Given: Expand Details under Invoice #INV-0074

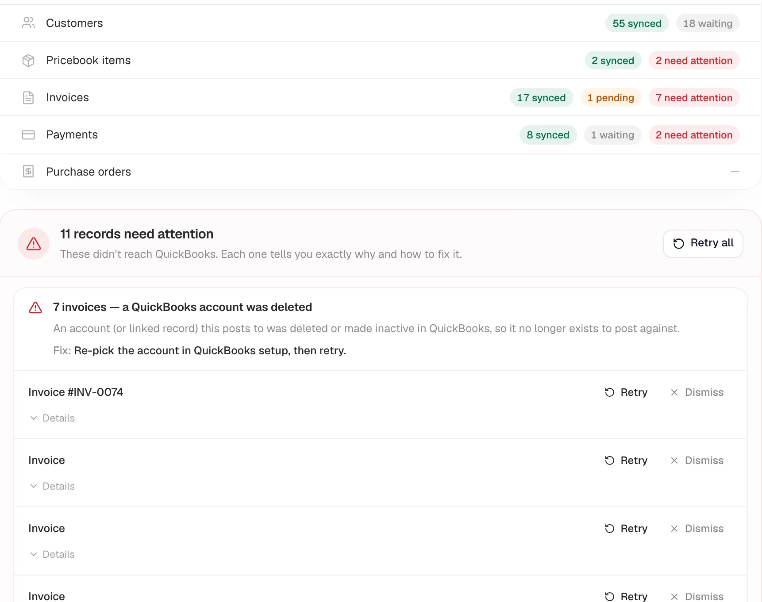Looking at the screenshot, I should pyautogui.click(x=52, y=418).
